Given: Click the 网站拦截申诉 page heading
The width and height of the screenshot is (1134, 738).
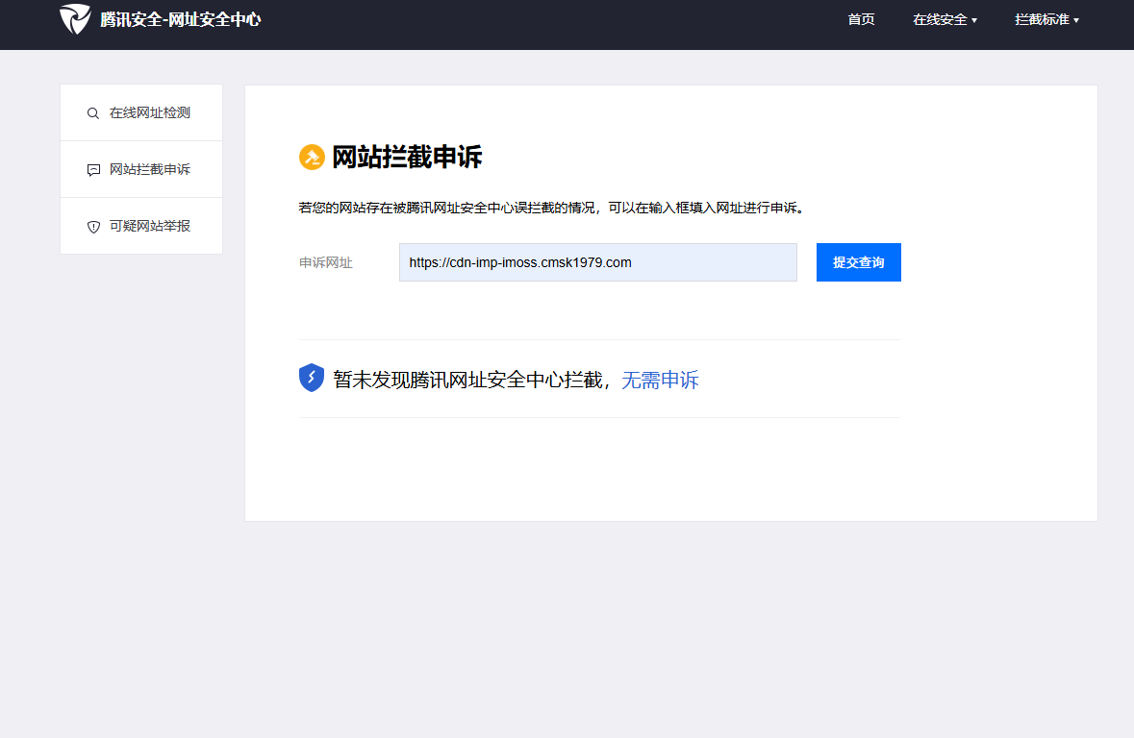Looking at the screenshot, I should click(407, 157).
